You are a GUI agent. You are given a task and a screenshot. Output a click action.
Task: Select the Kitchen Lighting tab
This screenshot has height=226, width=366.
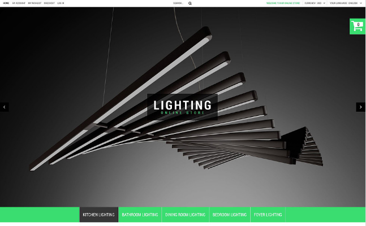[99, 215]
